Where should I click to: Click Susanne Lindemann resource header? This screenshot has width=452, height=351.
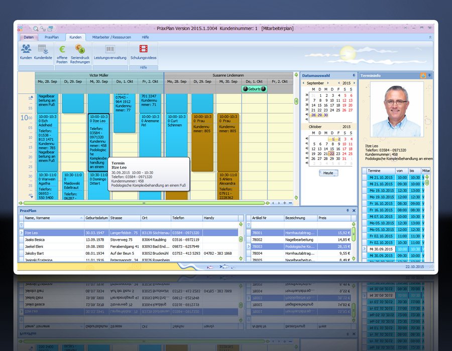[229, 75]
